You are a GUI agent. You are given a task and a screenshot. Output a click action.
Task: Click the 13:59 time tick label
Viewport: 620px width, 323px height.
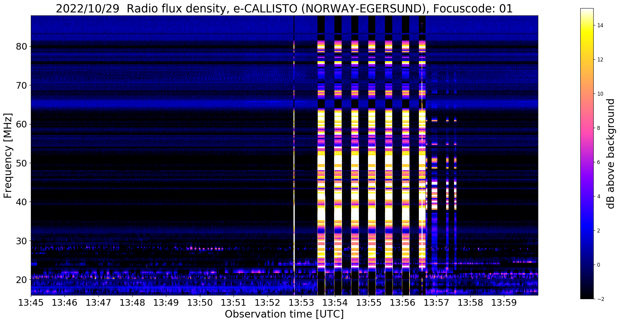504,302
